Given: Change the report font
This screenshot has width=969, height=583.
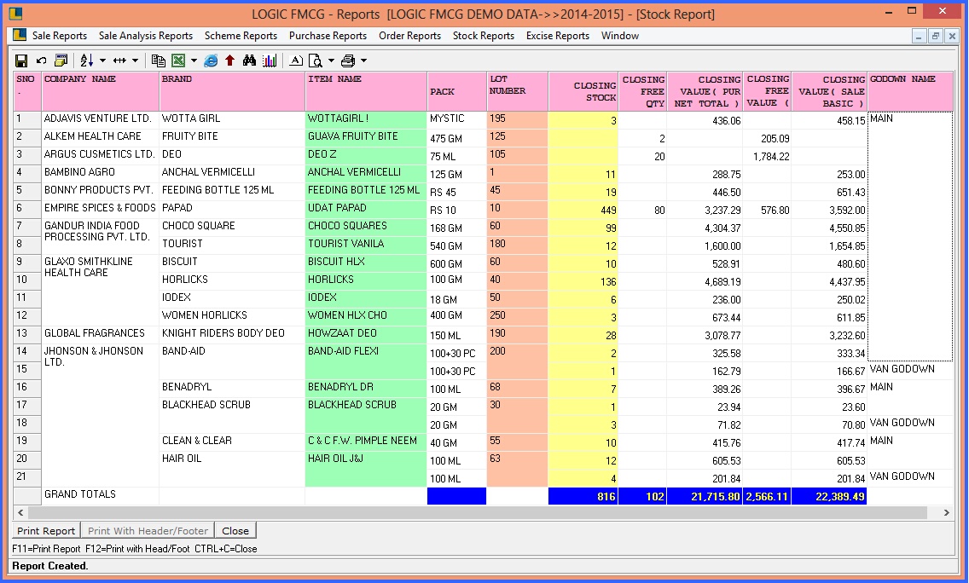Looking at the screenshot, I should click(295, 60).
